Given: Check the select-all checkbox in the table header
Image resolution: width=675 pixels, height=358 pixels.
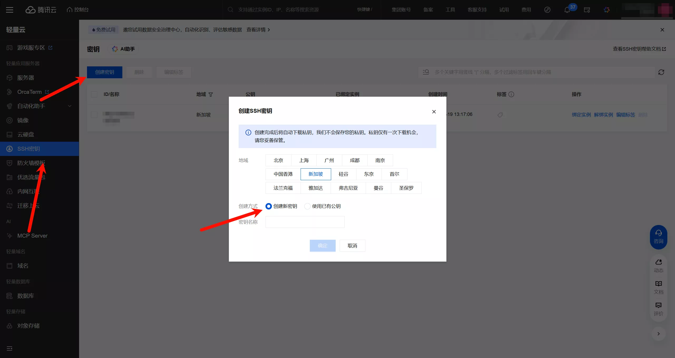Looking at the screenshot, I should click(94, 94).
